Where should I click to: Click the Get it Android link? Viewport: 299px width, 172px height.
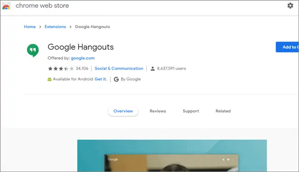(101, 79)
